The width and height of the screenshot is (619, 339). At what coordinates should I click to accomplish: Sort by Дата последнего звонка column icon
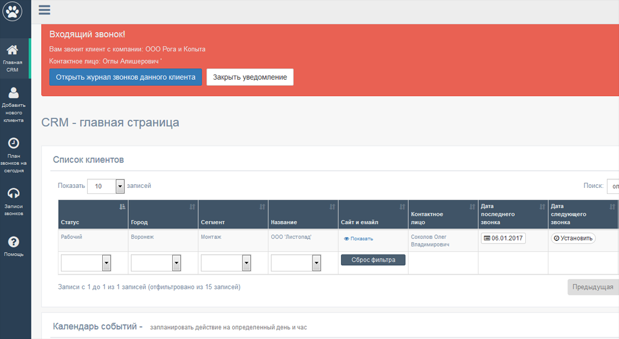(x=542, y=207)
